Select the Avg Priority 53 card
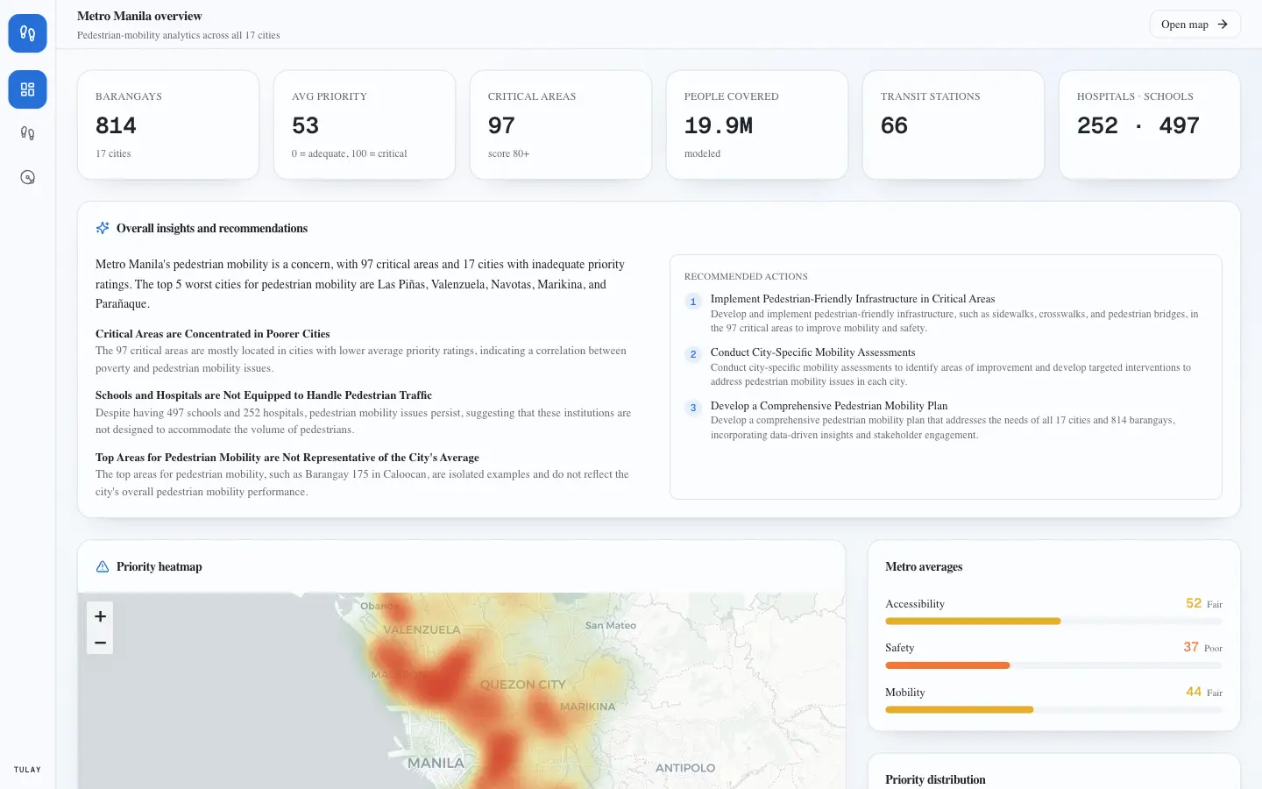1262x789 pixels. (x=365, y=124)
